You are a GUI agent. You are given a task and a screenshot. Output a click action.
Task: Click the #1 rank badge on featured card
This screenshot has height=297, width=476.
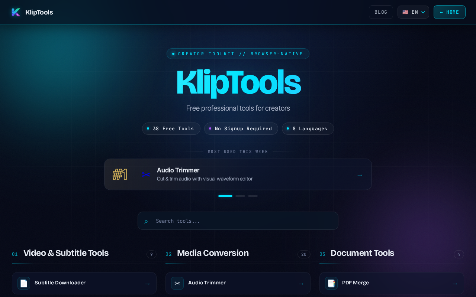(x=120, y=174)
